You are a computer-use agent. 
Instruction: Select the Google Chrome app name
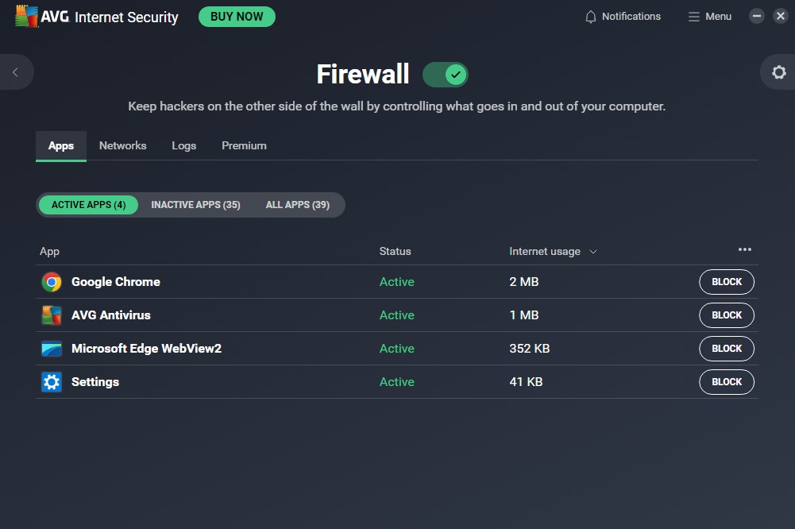[116, 282]
